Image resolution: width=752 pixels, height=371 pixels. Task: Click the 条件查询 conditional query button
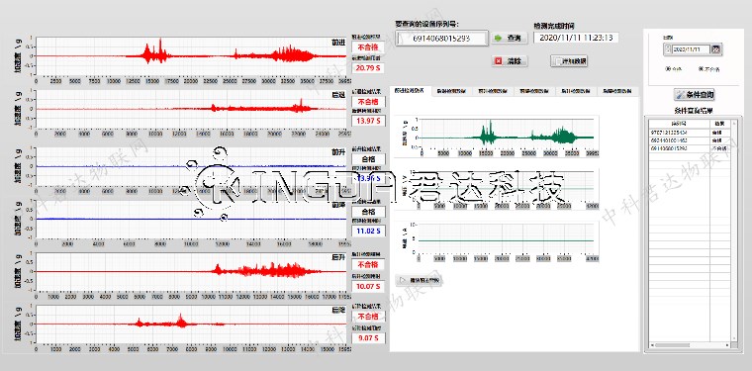694,95
